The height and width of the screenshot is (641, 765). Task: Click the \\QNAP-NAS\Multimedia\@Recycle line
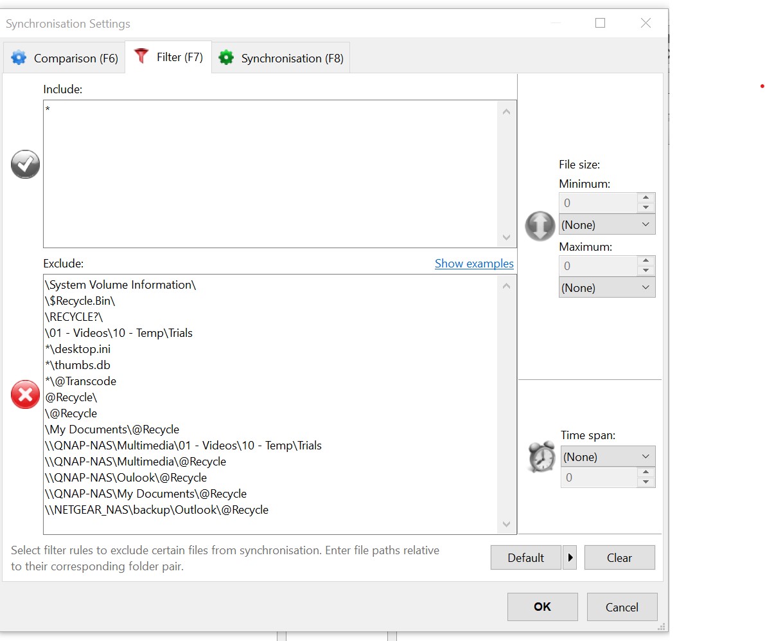135,462
